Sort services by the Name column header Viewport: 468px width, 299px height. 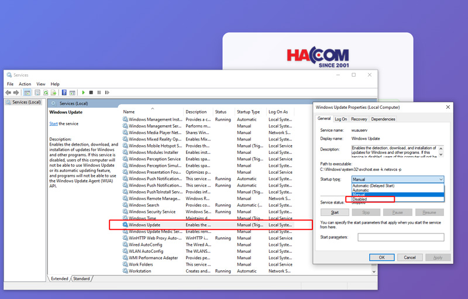coord(152,112)
